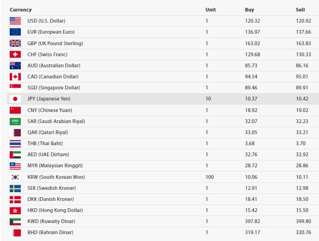Select the Unit column header
The width and height of the screenshot is (319, 241).
[x=210, y=10]
